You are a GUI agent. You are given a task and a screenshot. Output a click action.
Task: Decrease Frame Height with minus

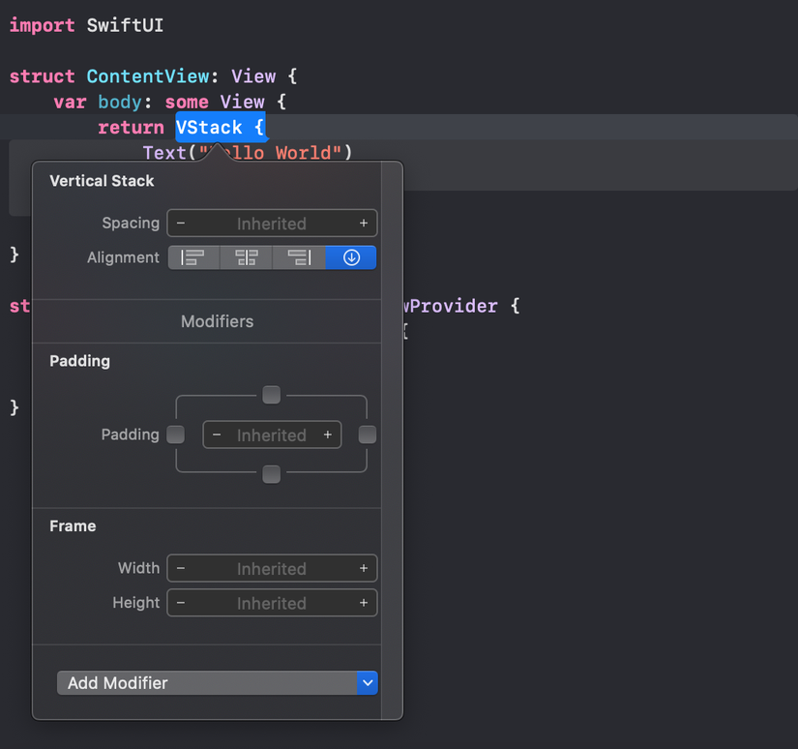181,603
